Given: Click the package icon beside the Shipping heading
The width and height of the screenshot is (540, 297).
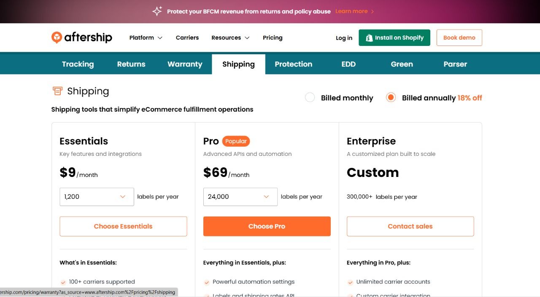Looking at the screenshot, I should click(x=58, y=91).
